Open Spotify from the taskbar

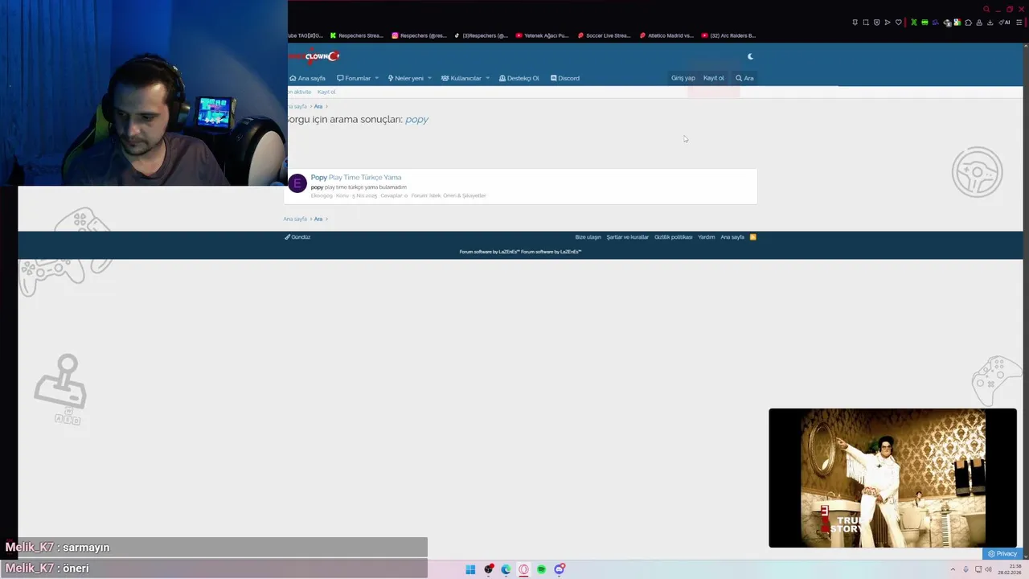(x=541, y=569)
